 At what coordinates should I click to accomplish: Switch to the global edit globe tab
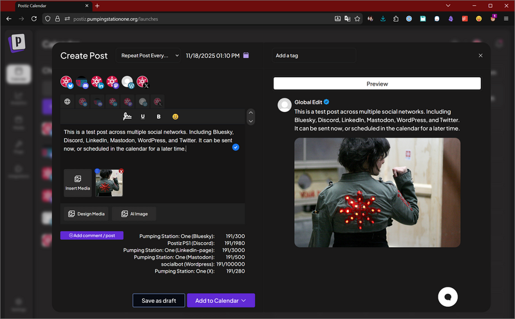pyautogui.click(x=68, y=102)
